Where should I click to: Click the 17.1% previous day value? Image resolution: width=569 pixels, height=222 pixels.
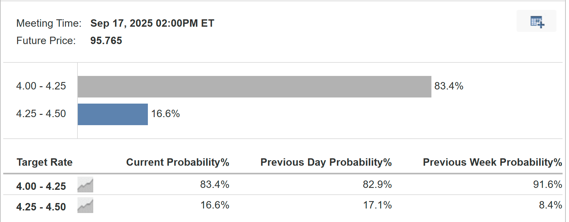[377, 205]
